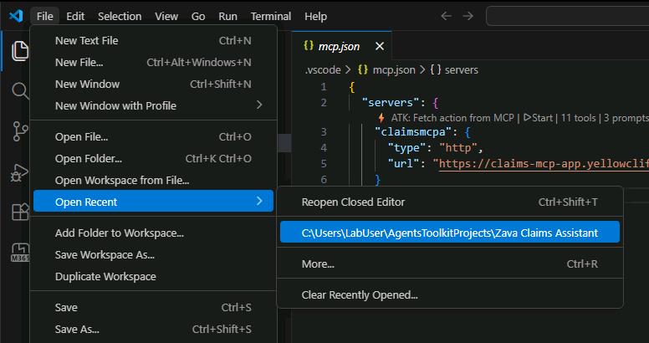The width and height of the screenshot is (649, 343).
Task: Select More... in recent submenu
Action: pyautogui.click(x=449, y=264)
